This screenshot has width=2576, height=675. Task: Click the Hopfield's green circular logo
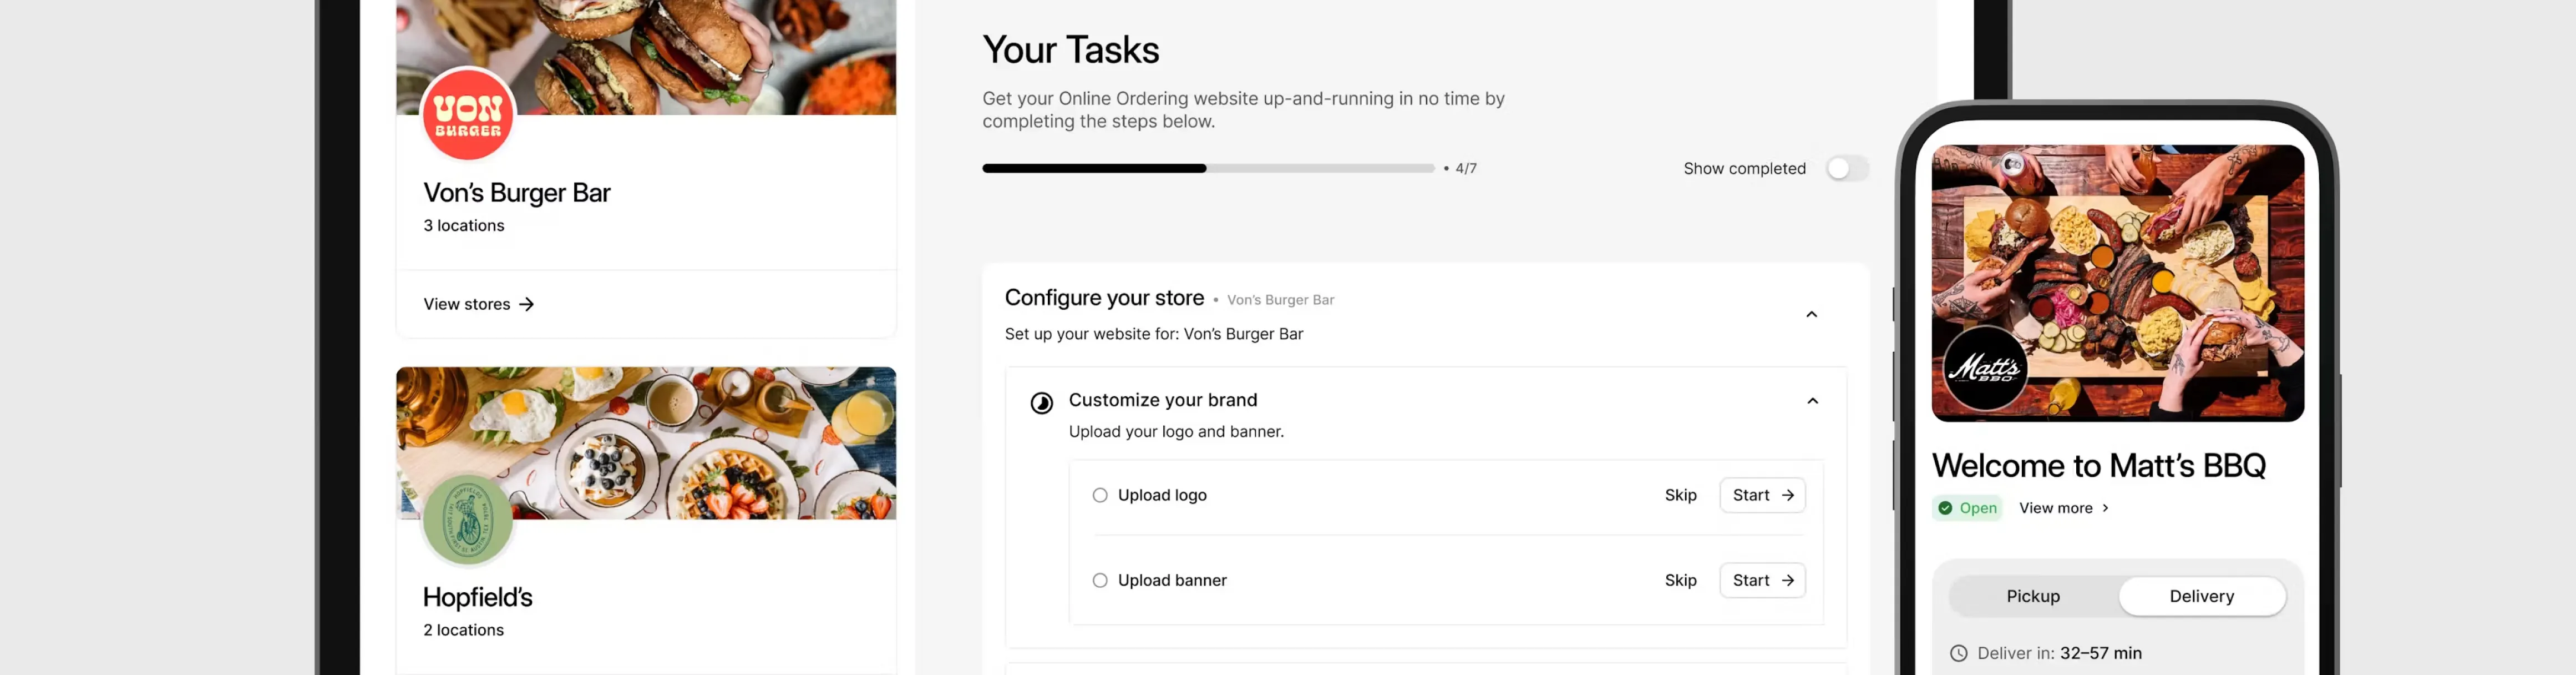click(467, 520)
